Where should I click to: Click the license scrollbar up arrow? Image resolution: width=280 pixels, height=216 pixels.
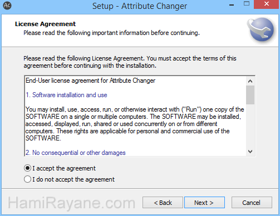[x=250, y=81]
